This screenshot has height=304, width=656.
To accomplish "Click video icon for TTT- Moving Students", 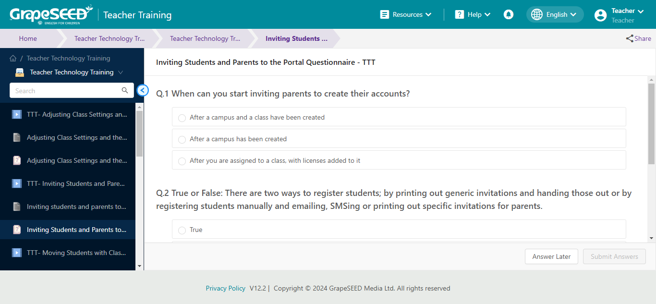I will click(x=17, y=253).
